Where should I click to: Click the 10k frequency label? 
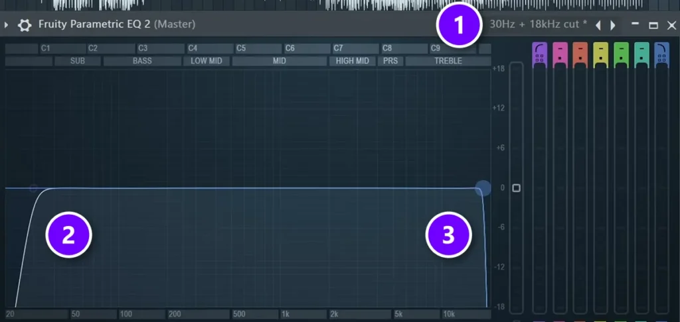click(x=448, y=315)
